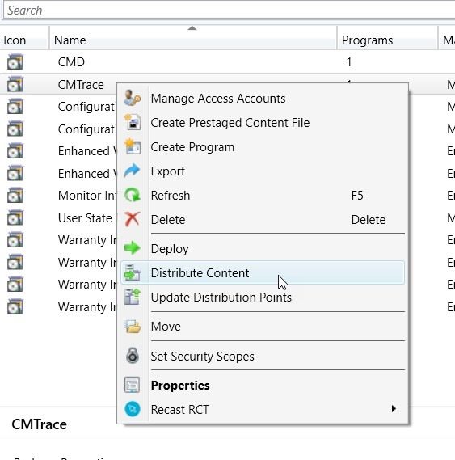
Task: Click the green Refresh icon
Action: pyautogui.click(x=133, y=195)
